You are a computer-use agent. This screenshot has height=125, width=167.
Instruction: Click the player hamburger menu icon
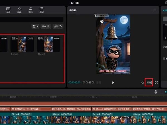(155, 10)
